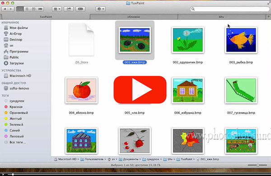Click the Edit Tags toolbar button
The width and height of the screenshot is (271, 176).
point(80,9)
